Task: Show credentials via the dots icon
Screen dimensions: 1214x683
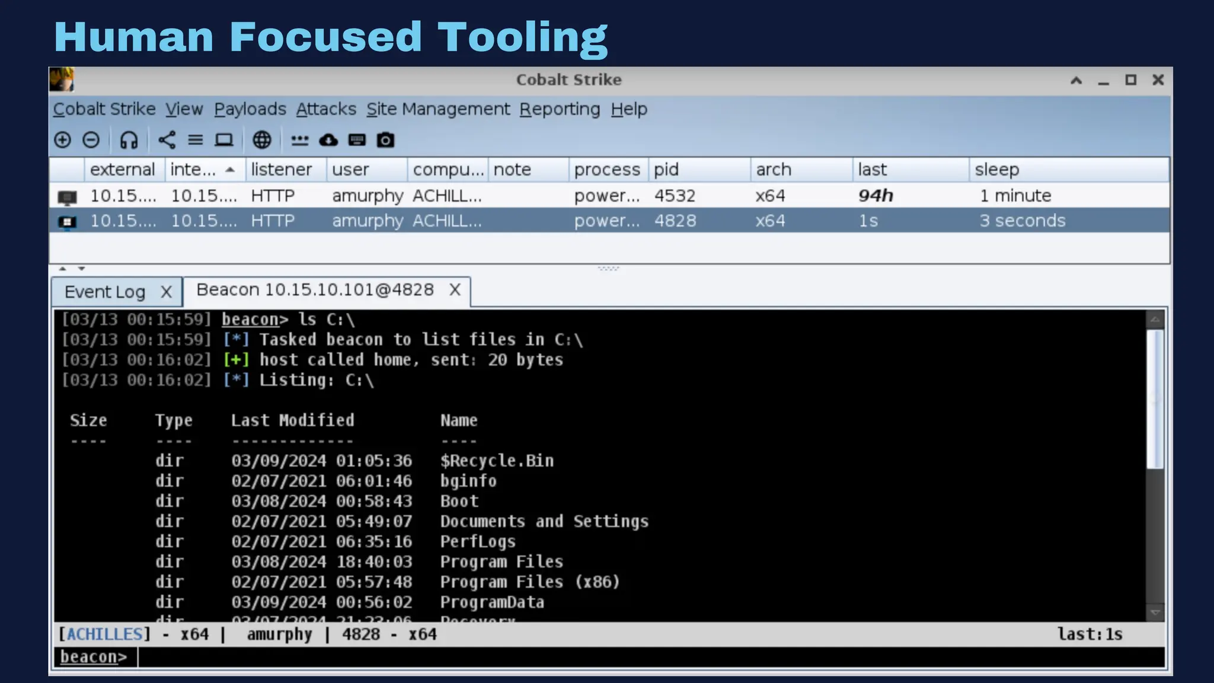Action: pyautogui.click(x=300, y=141)
